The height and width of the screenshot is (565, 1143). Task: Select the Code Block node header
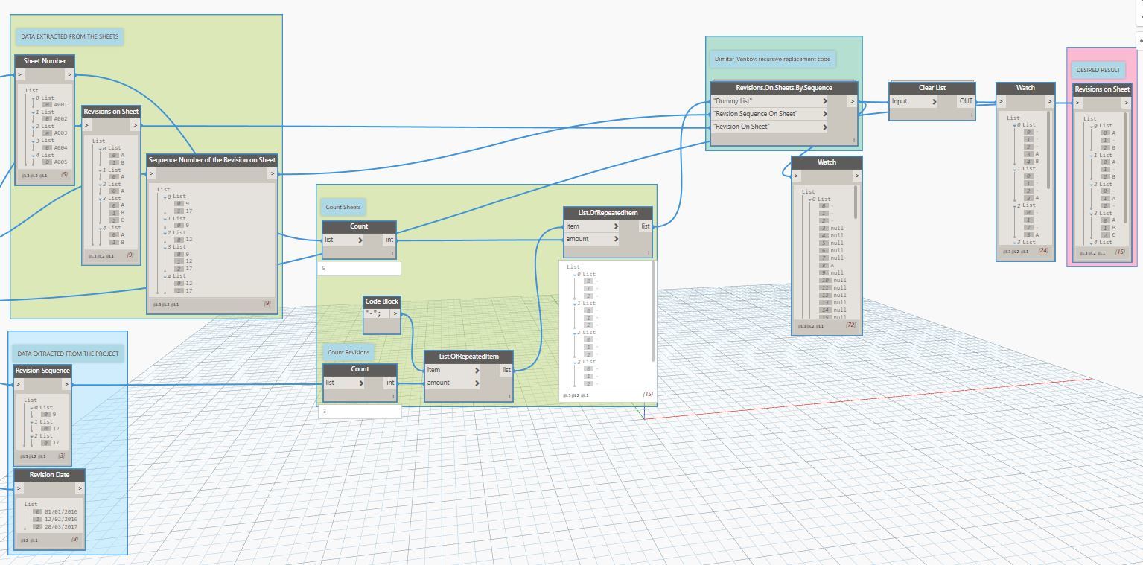[381, 301]
